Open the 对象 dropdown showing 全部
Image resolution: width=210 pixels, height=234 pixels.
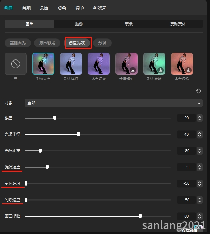pyautogui.click(x=113, y=103)
